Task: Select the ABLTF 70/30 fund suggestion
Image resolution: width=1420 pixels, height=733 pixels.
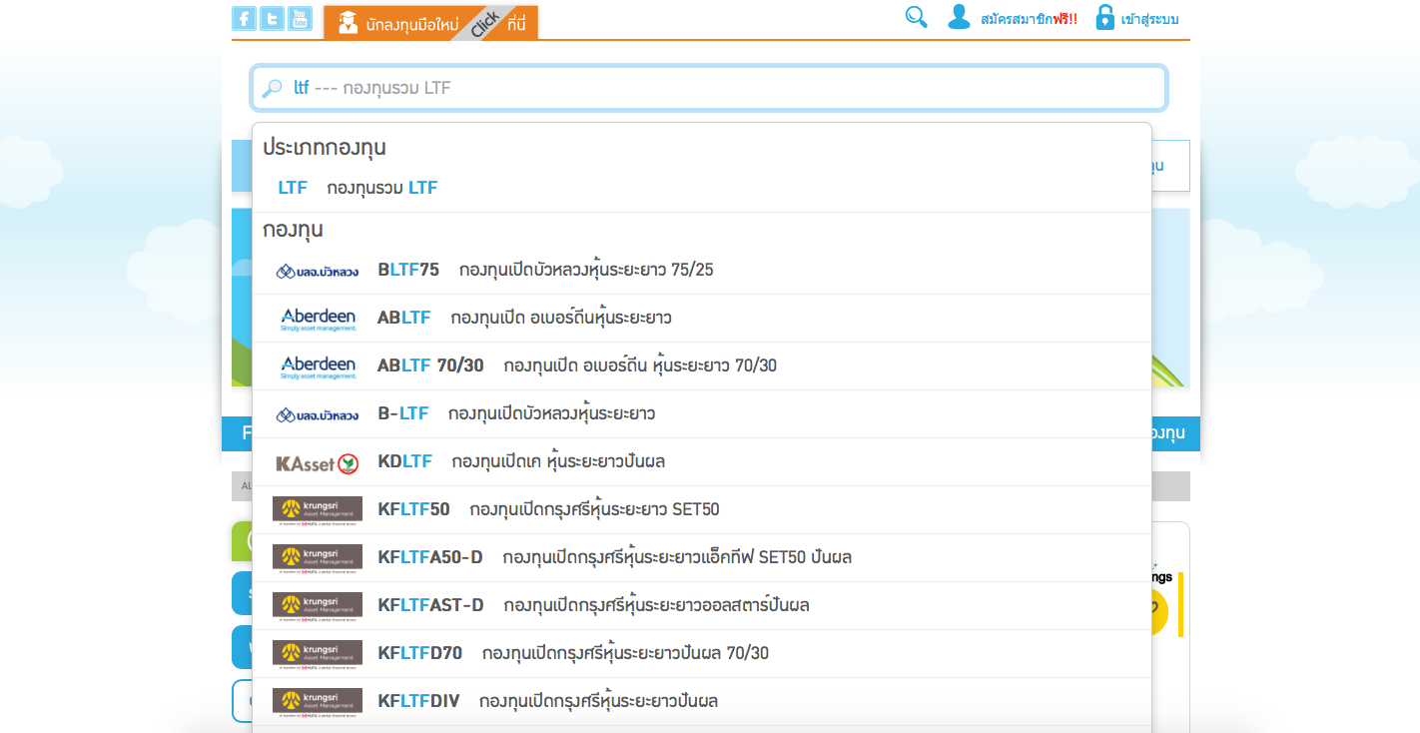Action: tap(701, 366)
